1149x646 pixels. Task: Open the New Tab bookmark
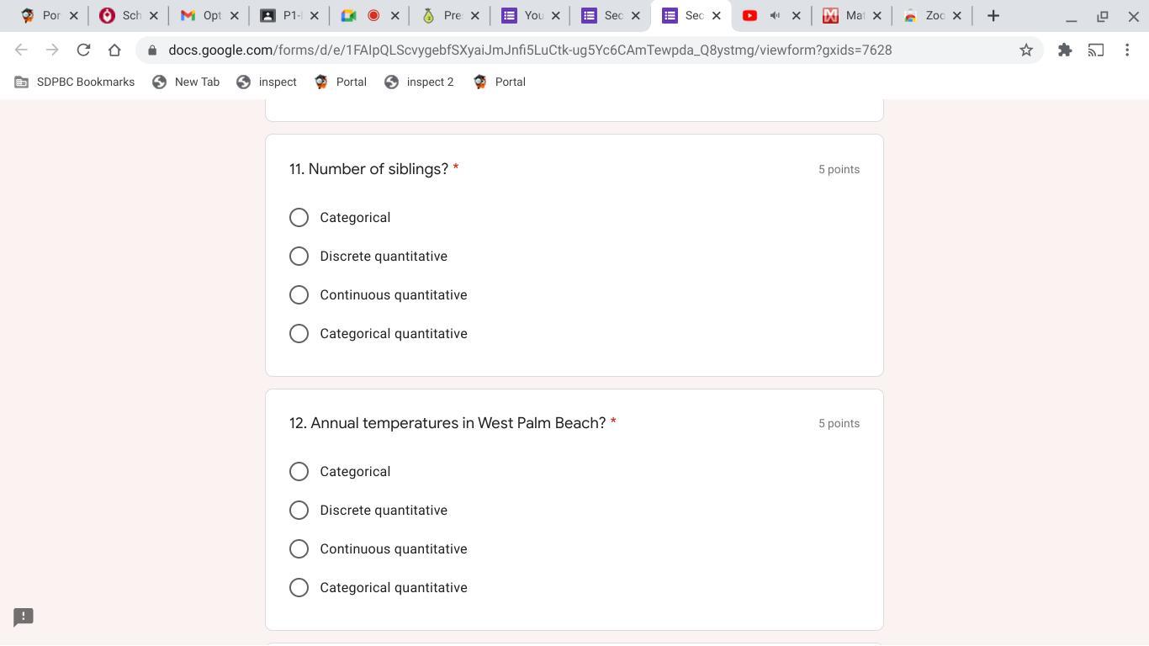(186, 82)
